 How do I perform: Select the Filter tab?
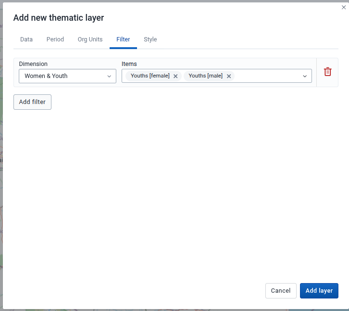pyautogui.click(x=123, y=39)
